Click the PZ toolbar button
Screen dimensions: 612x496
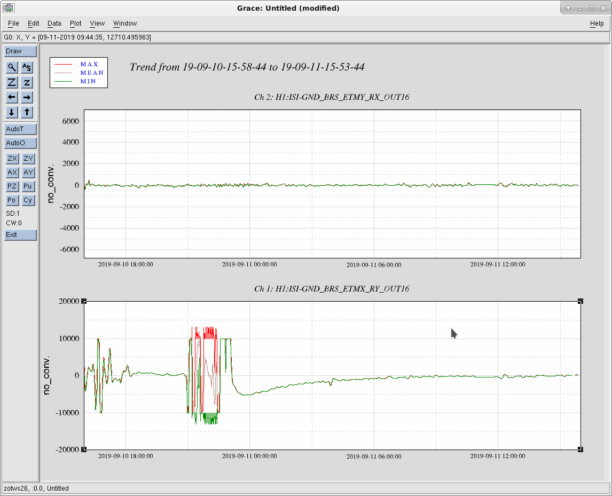coord(12,186)
